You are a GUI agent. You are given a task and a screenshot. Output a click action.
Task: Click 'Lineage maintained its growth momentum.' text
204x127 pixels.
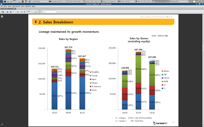click(69, 32)
